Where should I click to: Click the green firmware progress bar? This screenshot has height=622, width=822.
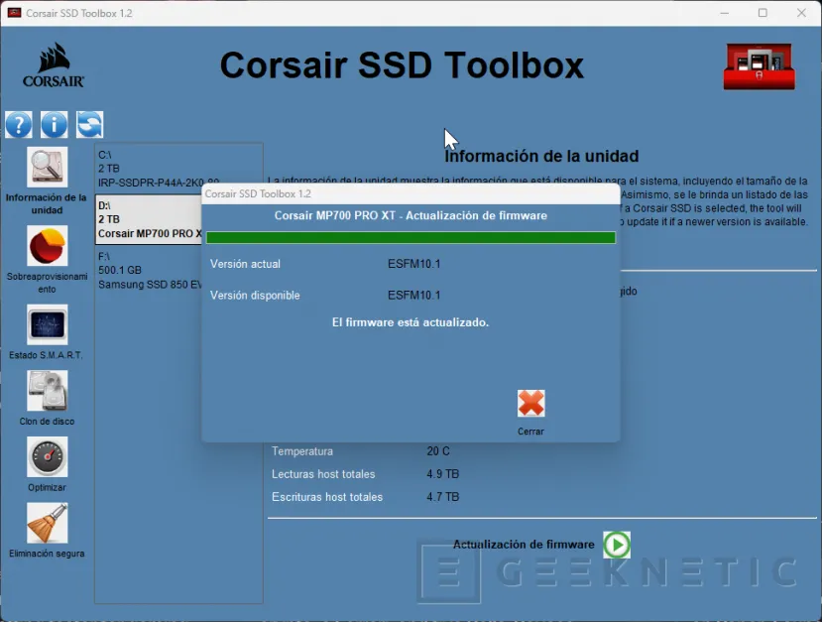(411, 238)
